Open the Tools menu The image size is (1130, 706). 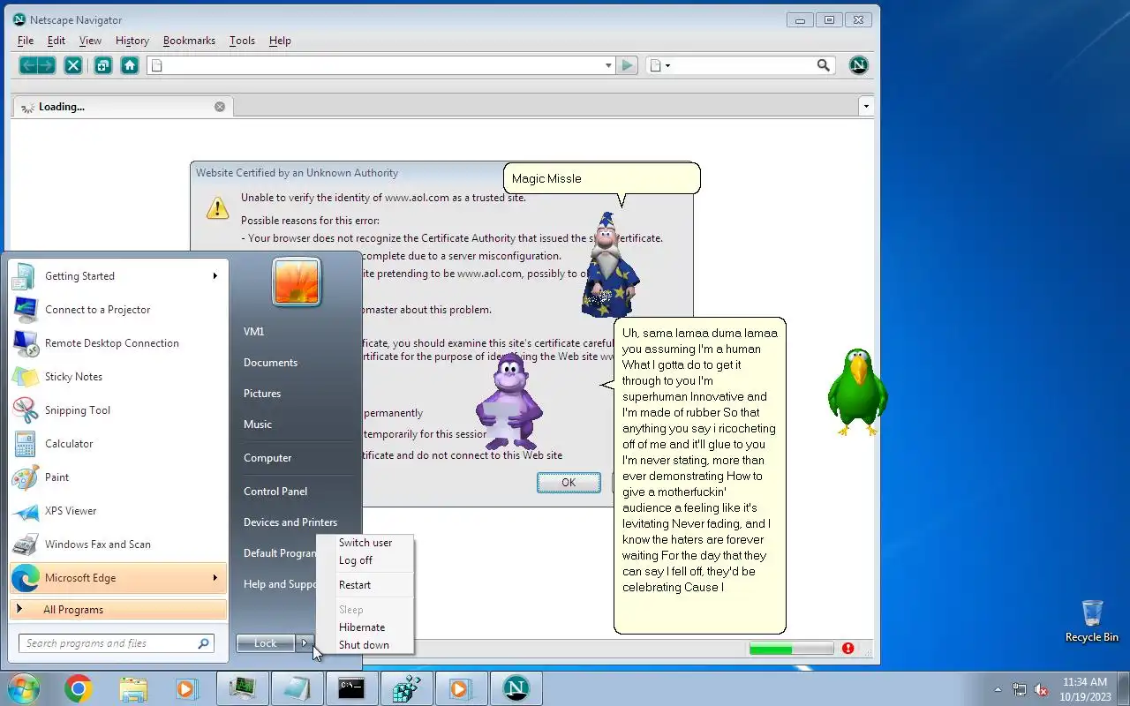pyautogui.click(x=242, y=41)
